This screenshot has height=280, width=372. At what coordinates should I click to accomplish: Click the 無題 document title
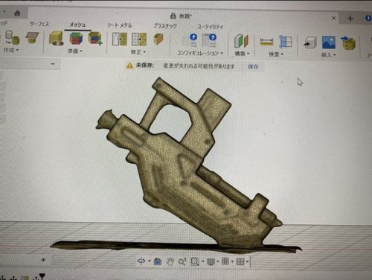[x=185, y=16]
